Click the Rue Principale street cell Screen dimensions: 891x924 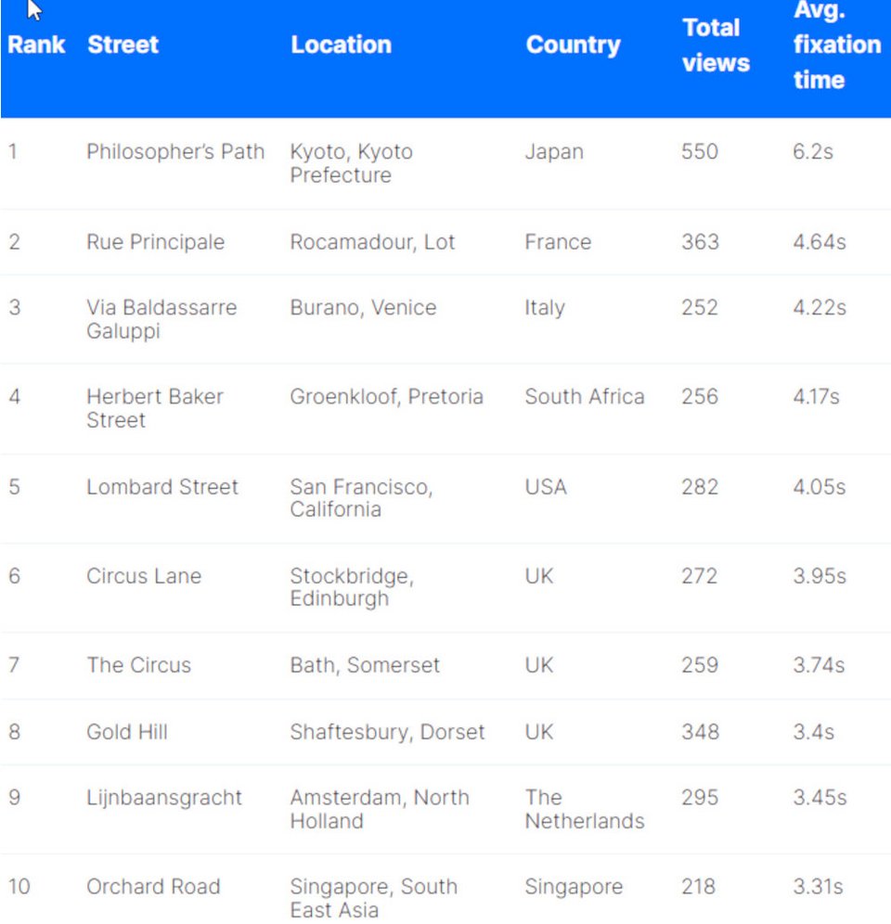pyautogui.click(x=155, y=242)
